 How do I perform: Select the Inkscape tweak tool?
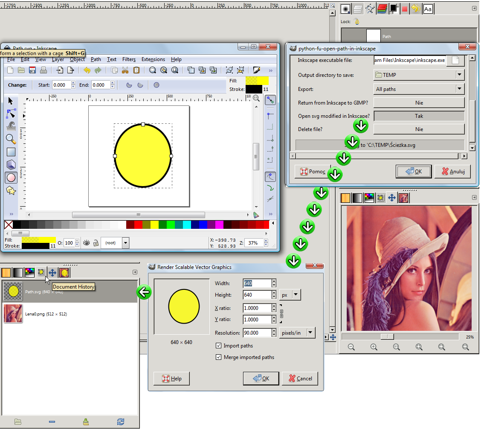11,126
